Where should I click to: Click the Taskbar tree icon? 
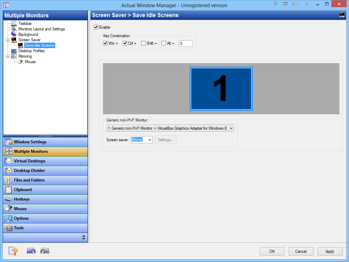pos(14,24)
